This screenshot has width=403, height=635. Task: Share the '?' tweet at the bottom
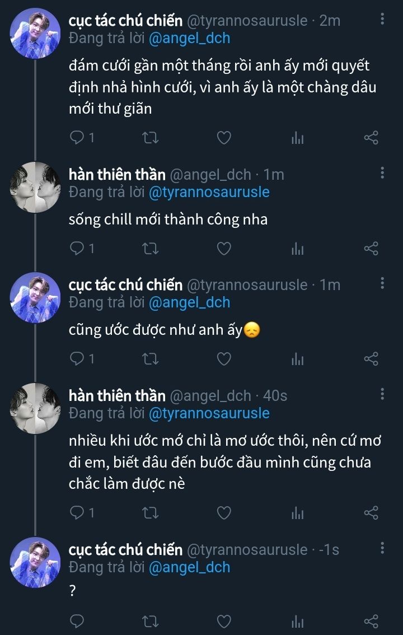tap(371, 621)
